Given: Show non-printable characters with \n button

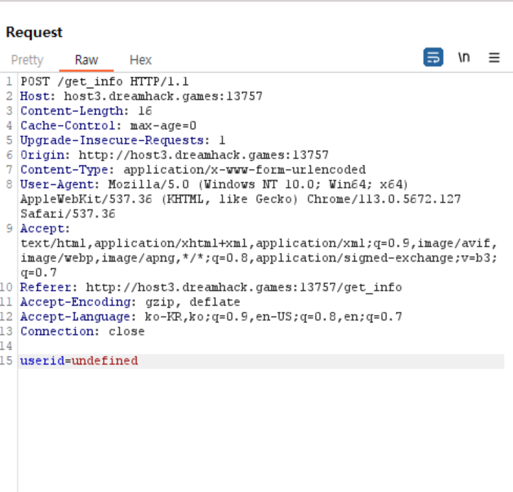Looking at the screenshot, I should pyautogui.click(x=463, y=57).
